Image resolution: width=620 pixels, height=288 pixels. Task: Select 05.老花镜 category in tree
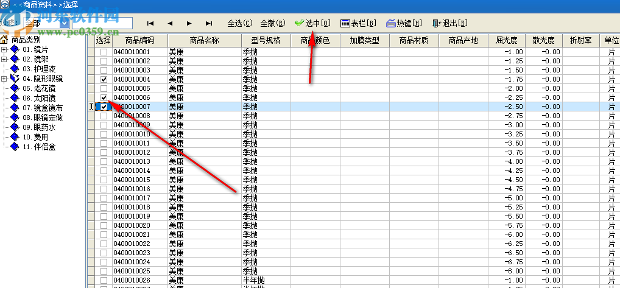(39, 88)
